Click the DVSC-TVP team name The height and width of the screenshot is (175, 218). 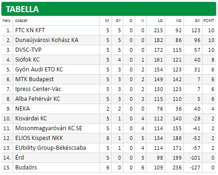pos(28,50)
